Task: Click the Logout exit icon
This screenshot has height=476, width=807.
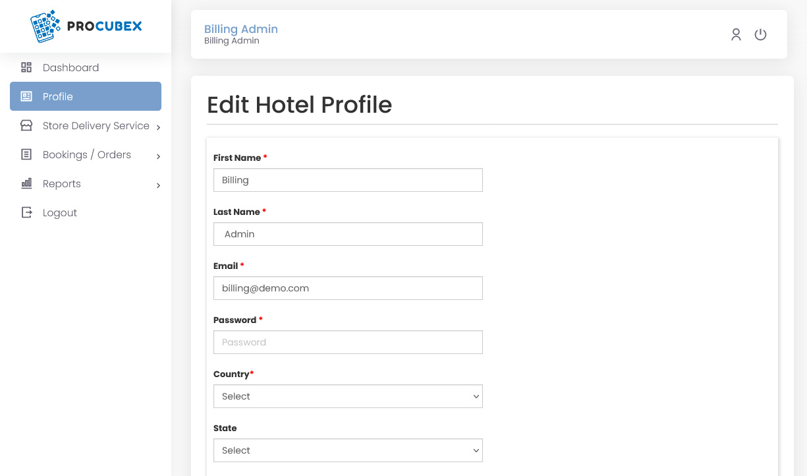Action: pyautogui.click(x=26, y=212)
